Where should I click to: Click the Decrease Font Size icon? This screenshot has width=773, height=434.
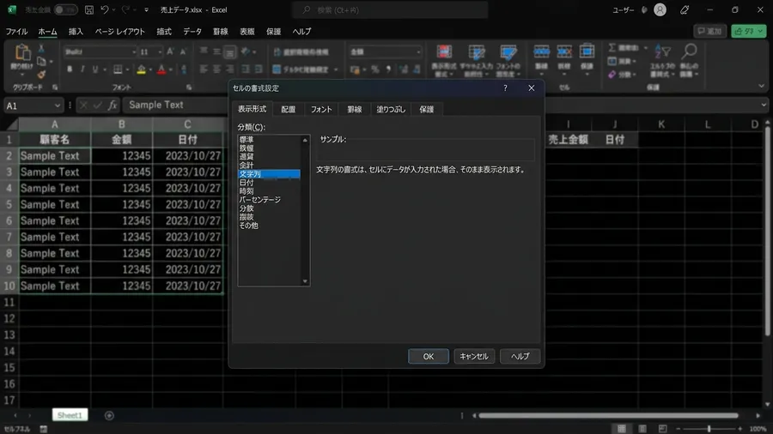coord(183,51)
